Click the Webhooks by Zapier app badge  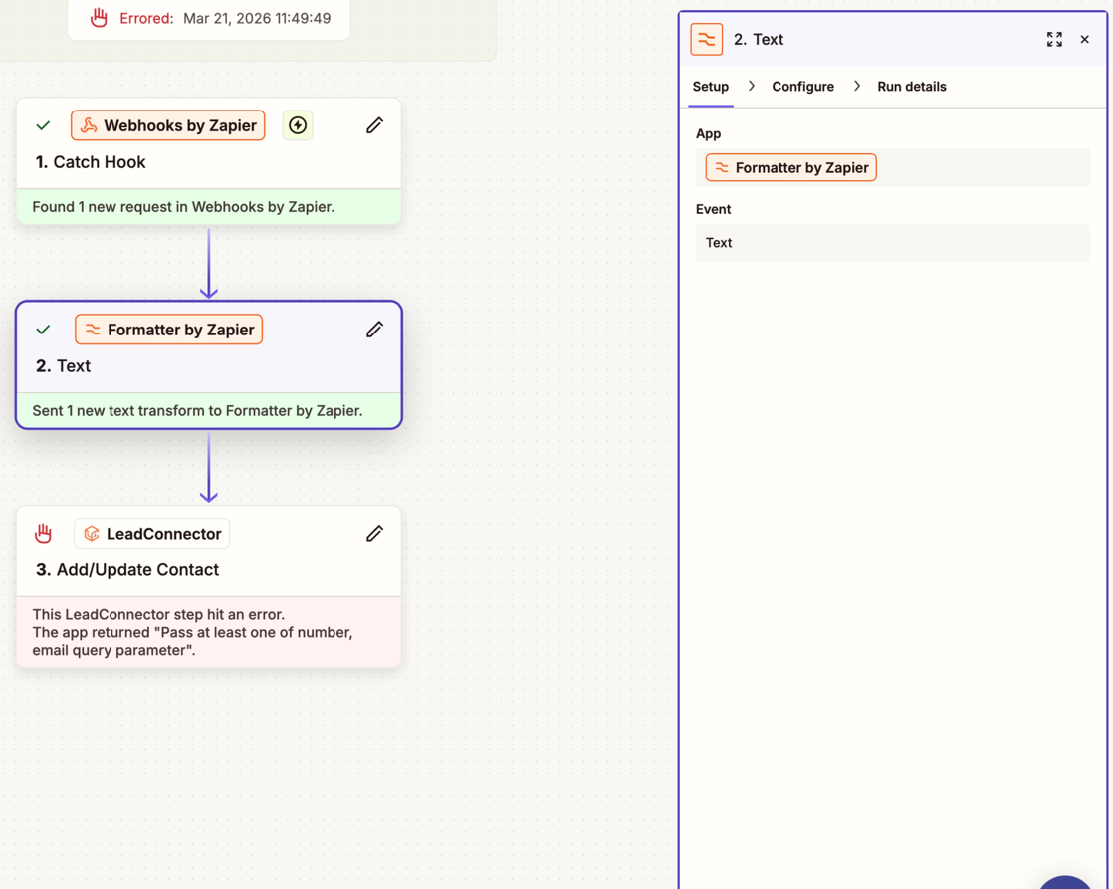pos(168,125)
